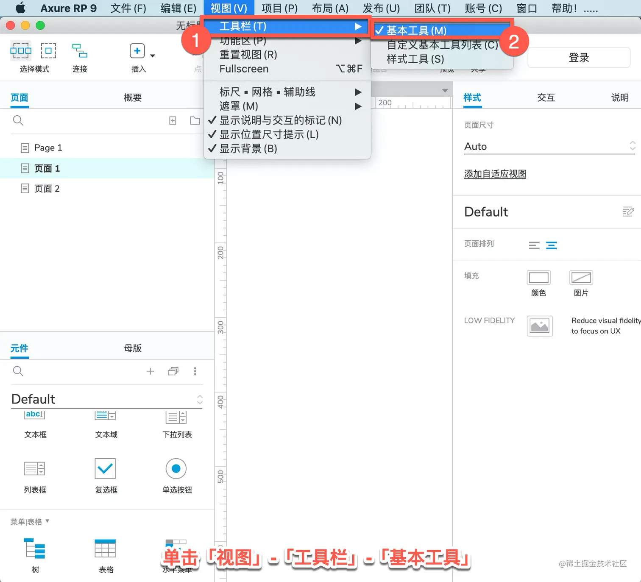The image size is (641, 582).
Task: Set page alignment to left
Action: pos(534,245)
